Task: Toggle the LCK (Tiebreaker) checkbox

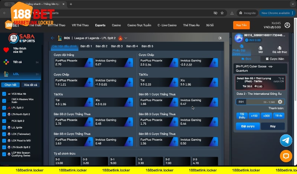Action: click(4, 134)
